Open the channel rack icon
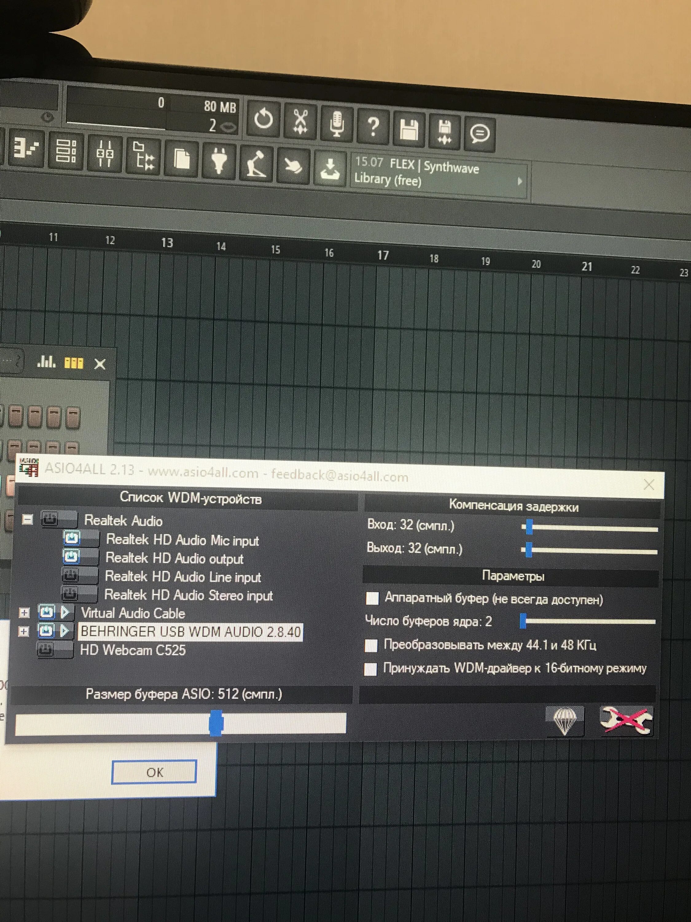 point(66,151)
